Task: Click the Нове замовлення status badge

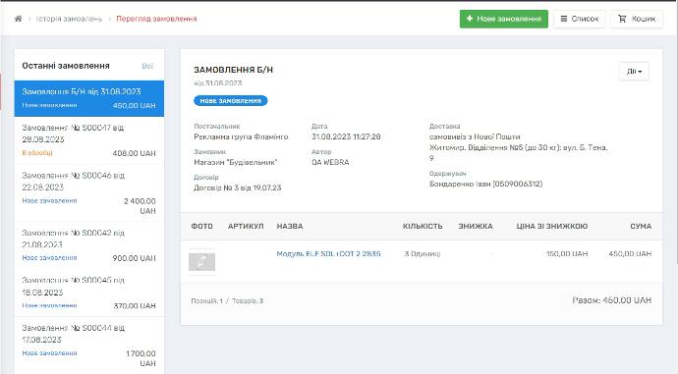Action: coord(231,101)
